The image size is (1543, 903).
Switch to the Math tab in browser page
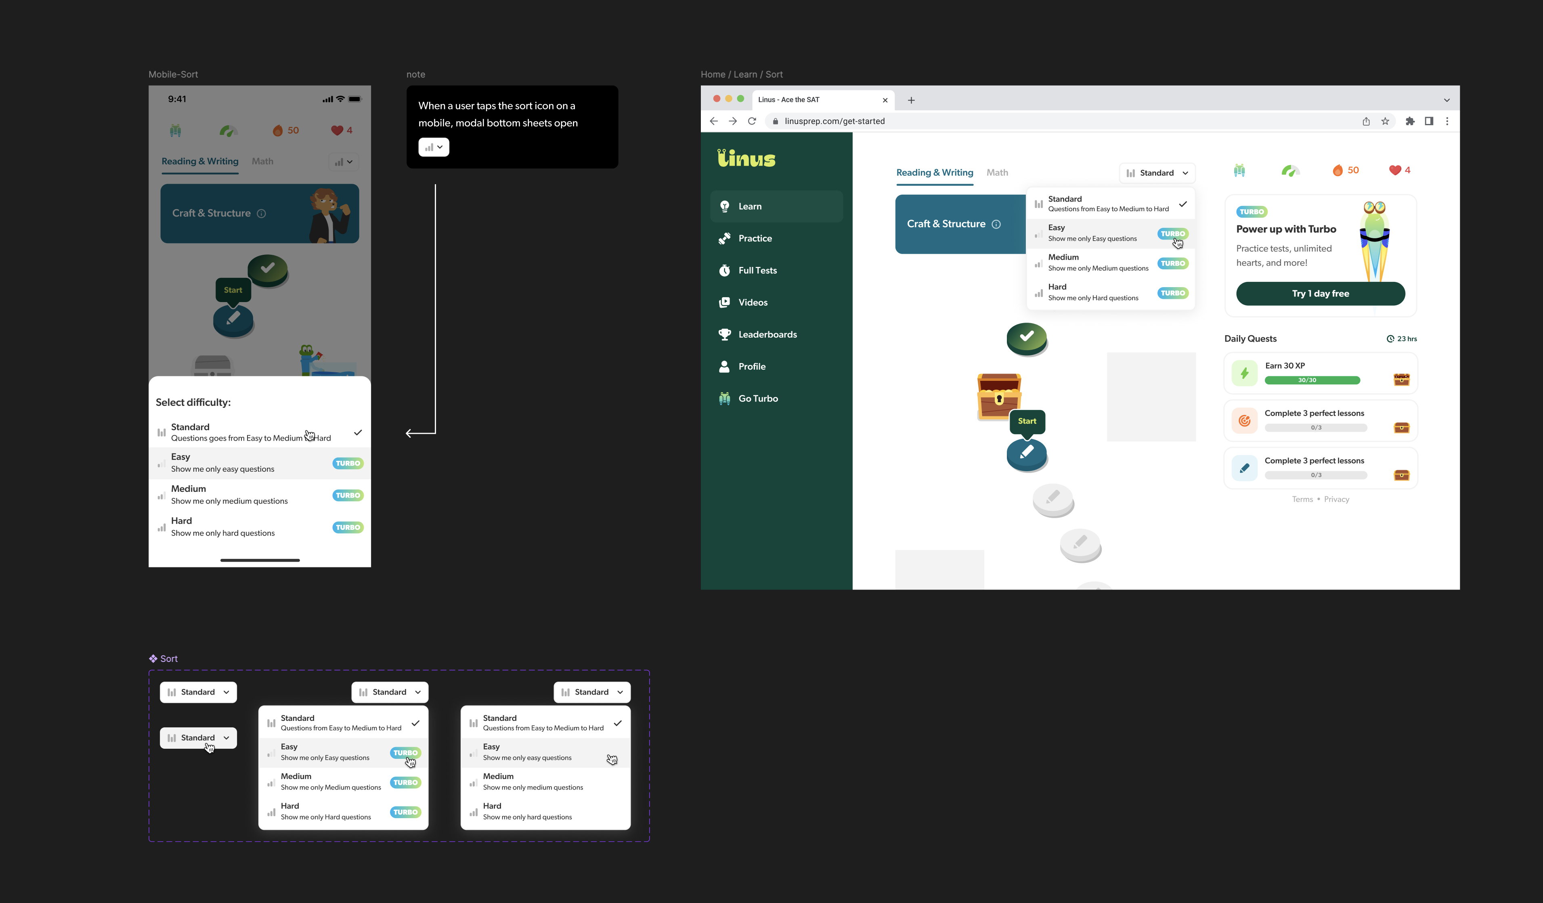click(997, 173)
